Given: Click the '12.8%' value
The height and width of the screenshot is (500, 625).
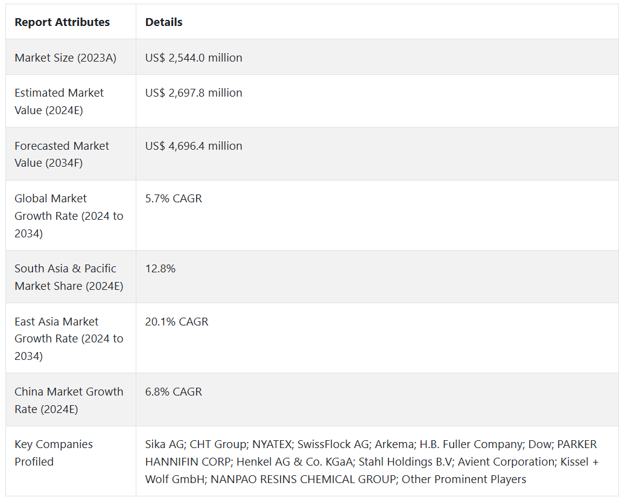Looking at the screenshot, I should tap(160, 269).
